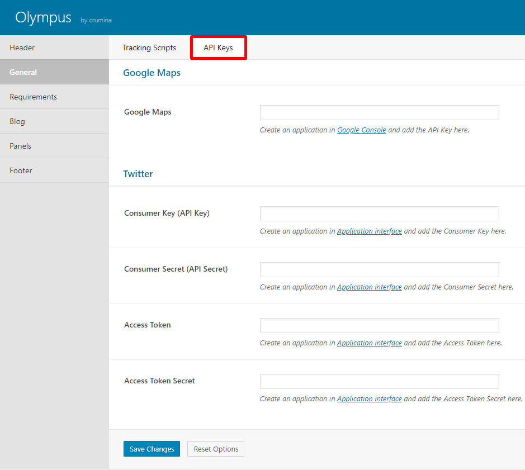Open the API Keys tab
Image resolution: width=525 pixels, height=470 pixels.
point(218,48)
